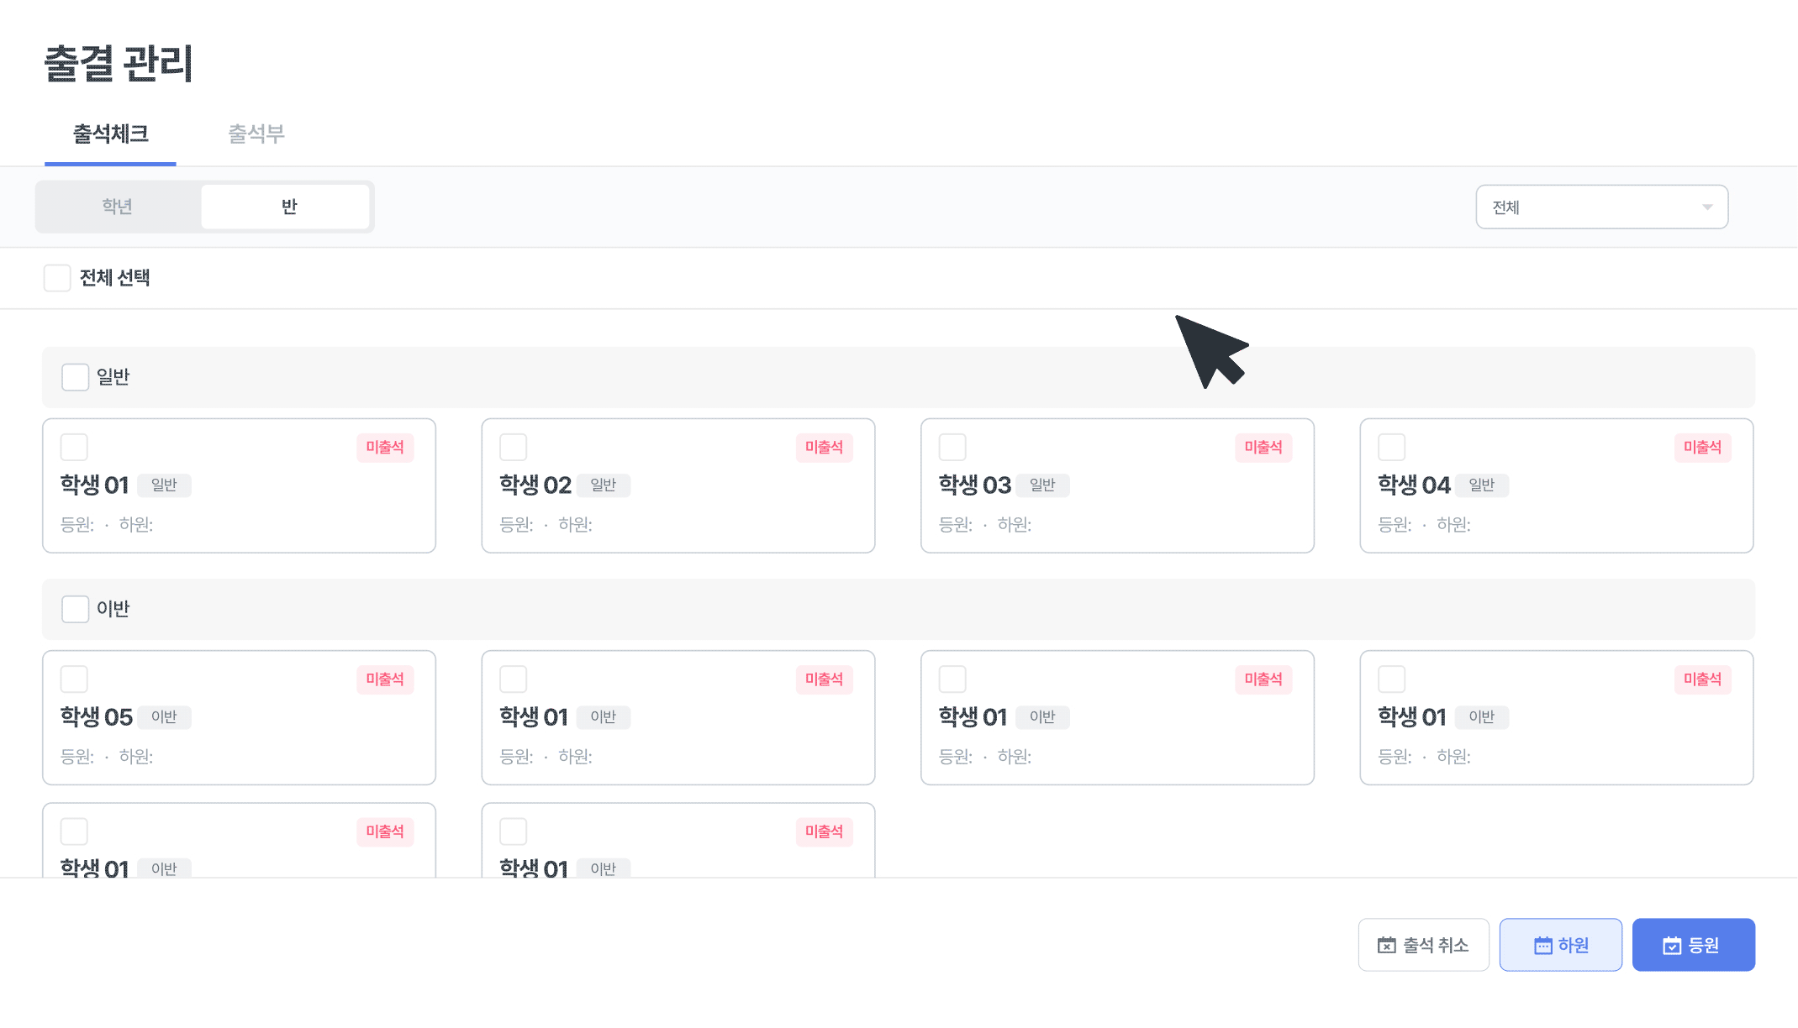Tick the checkbox on 학생 04 card
1798x1028 pixels.
1392,447
